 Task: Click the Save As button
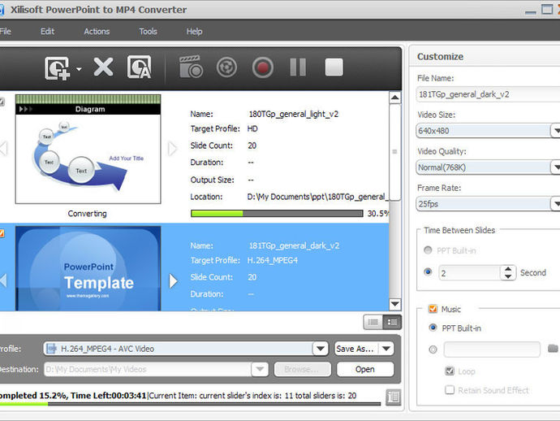355,349
